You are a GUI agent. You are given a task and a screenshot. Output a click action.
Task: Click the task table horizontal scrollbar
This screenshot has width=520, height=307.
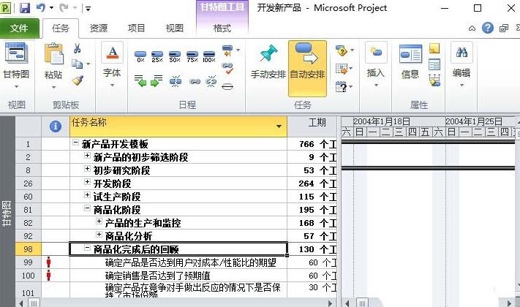(x=176, y=303)
